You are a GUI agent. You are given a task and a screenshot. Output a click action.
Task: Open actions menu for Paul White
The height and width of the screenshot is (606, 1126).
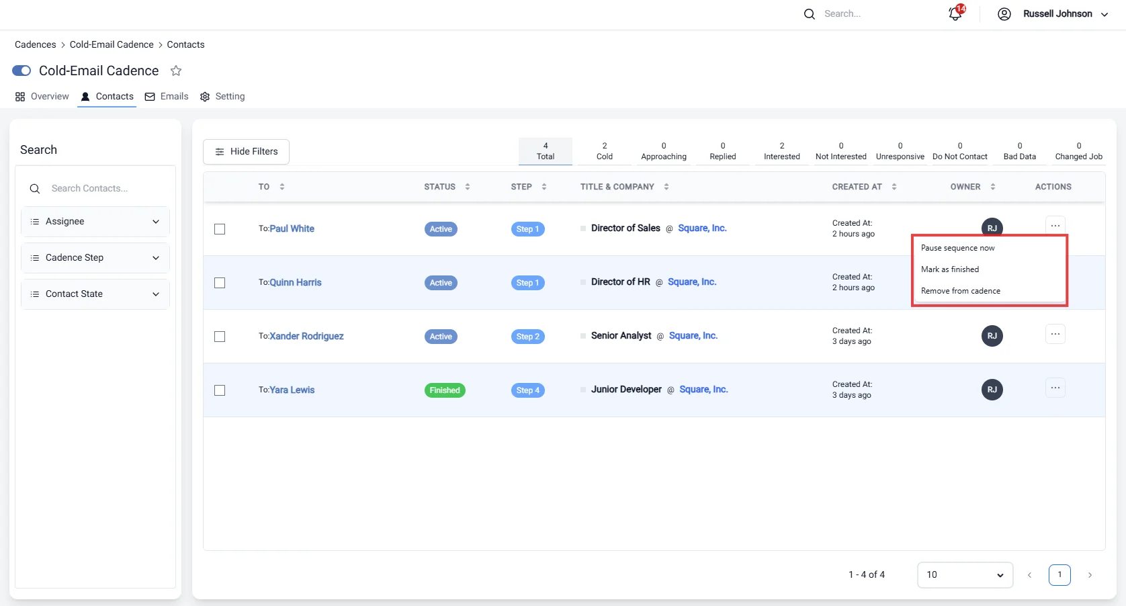pos(1055,226)
